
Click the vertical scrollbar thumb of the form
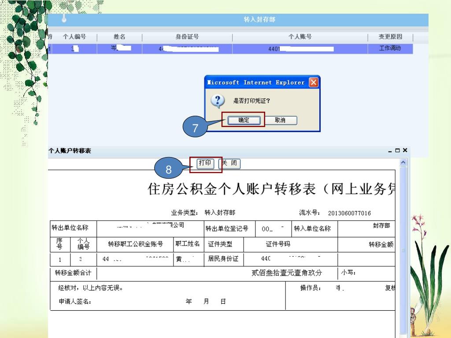(x=403, y=250)
